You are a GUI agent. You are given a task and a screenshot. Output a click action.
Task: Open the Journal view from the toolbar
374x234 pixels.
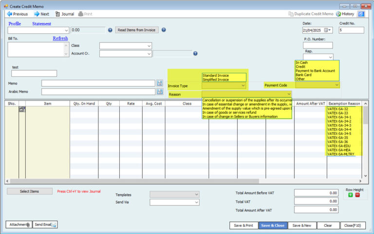pos(64,14)
